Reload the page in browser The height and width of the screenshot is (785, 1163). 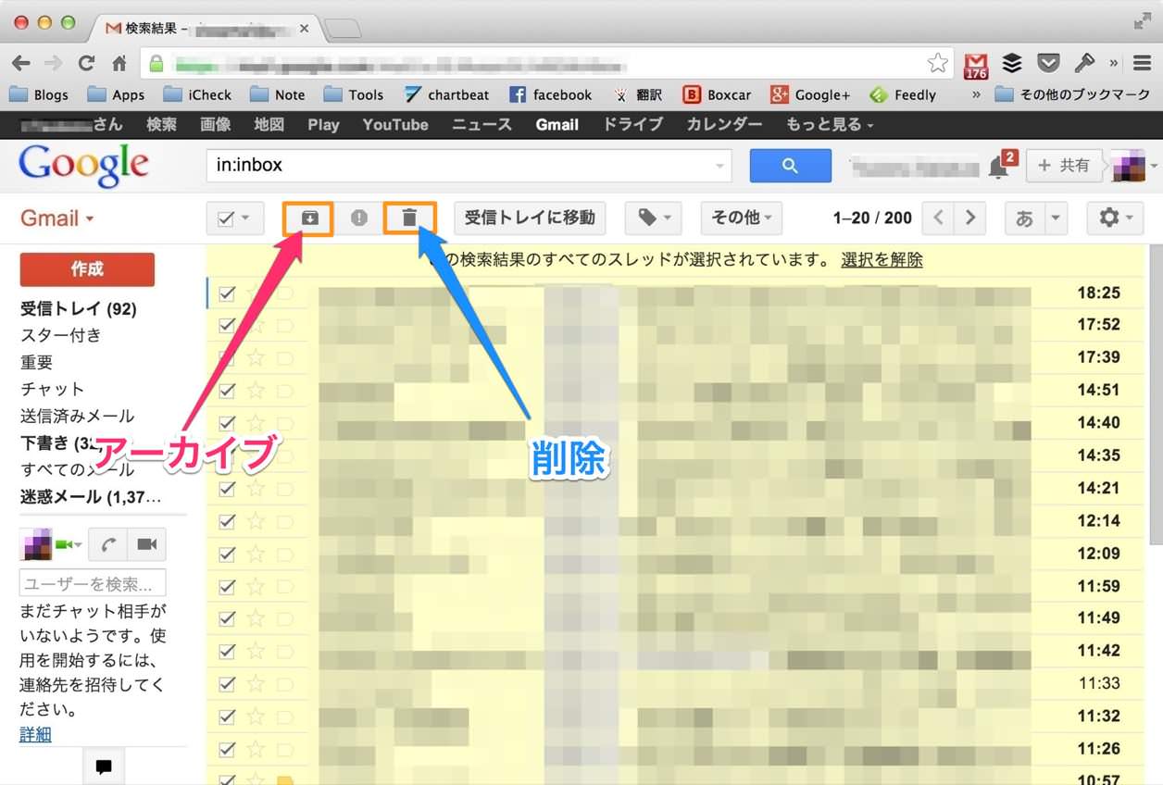[x=86, y=63]
